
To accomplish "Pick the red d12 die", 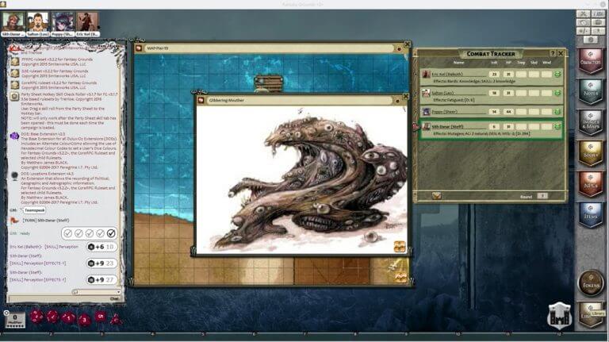I will coord(53,317).
